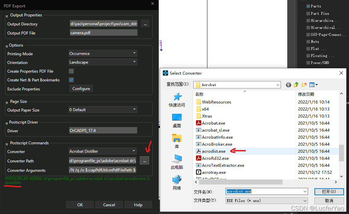Open the Orientation dropdown

click(103, 62)
